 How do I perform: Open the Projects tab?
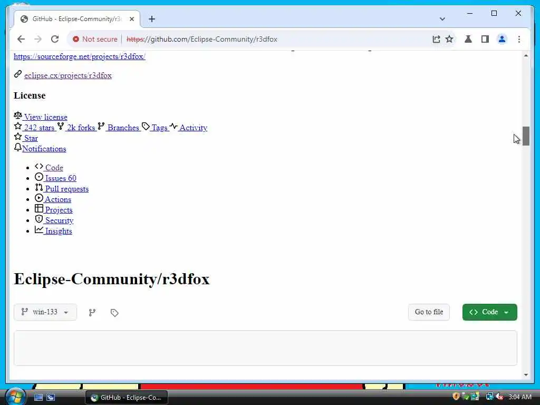59,210
